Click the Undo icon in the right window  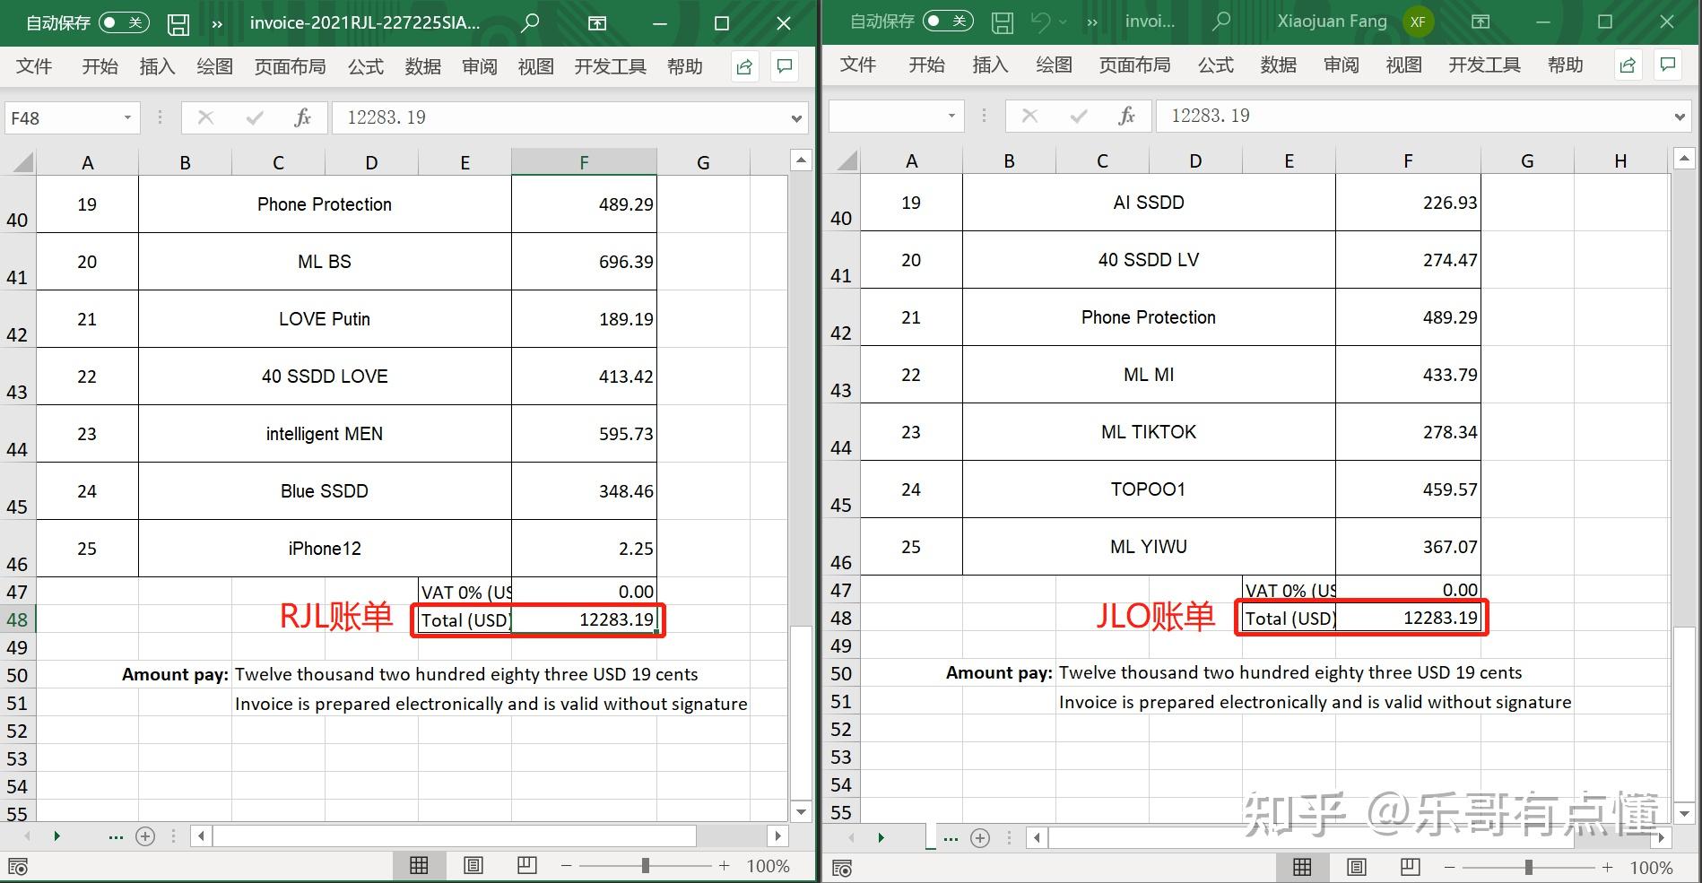(1043, 22)
